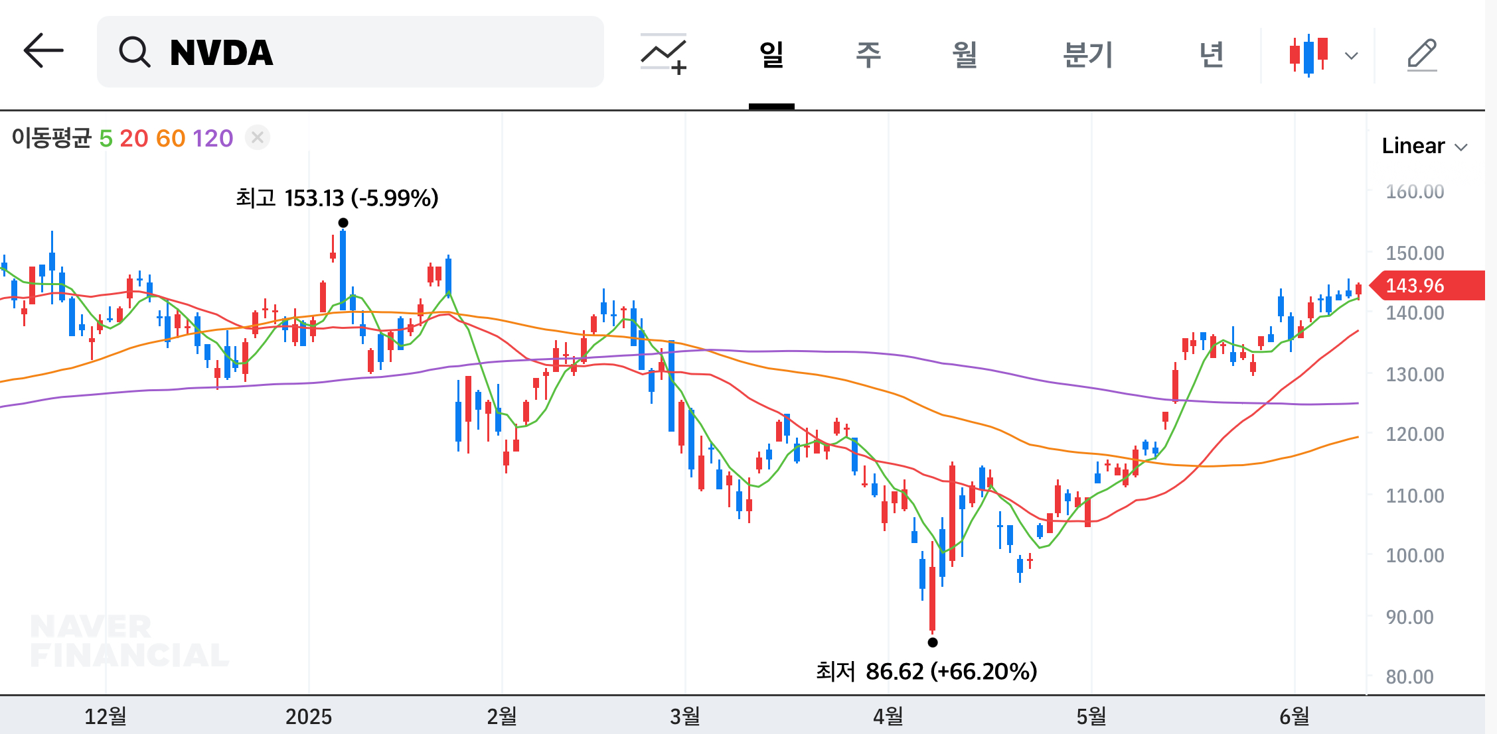Viewport: 1497px width, 734px height.
Task: Click the high-point marker dot
Action: pos(343,223)
